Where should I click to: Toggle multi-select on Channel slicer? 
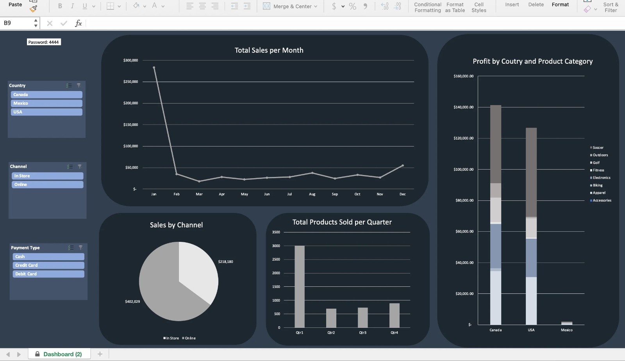70,166
